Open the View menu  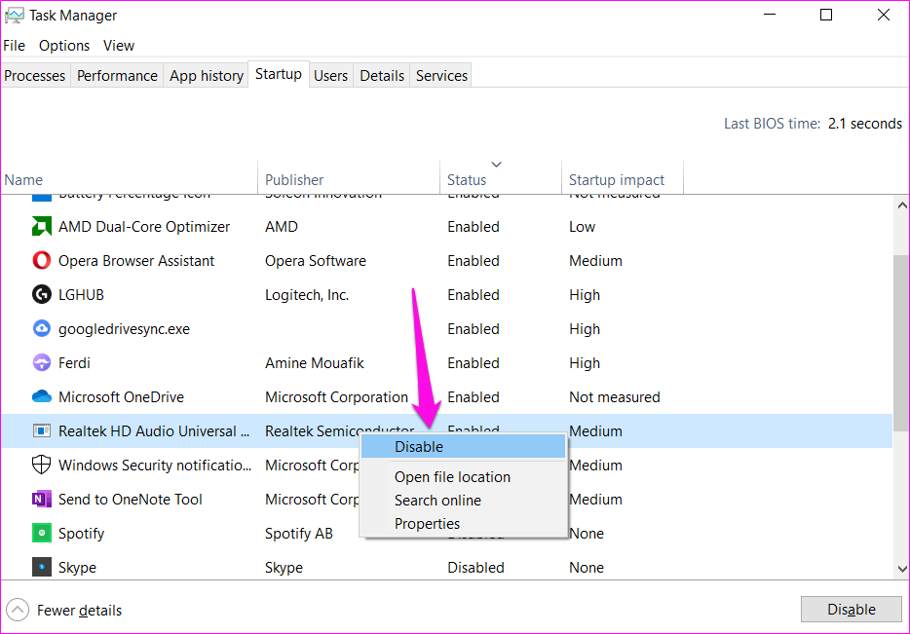coord(119,45)
